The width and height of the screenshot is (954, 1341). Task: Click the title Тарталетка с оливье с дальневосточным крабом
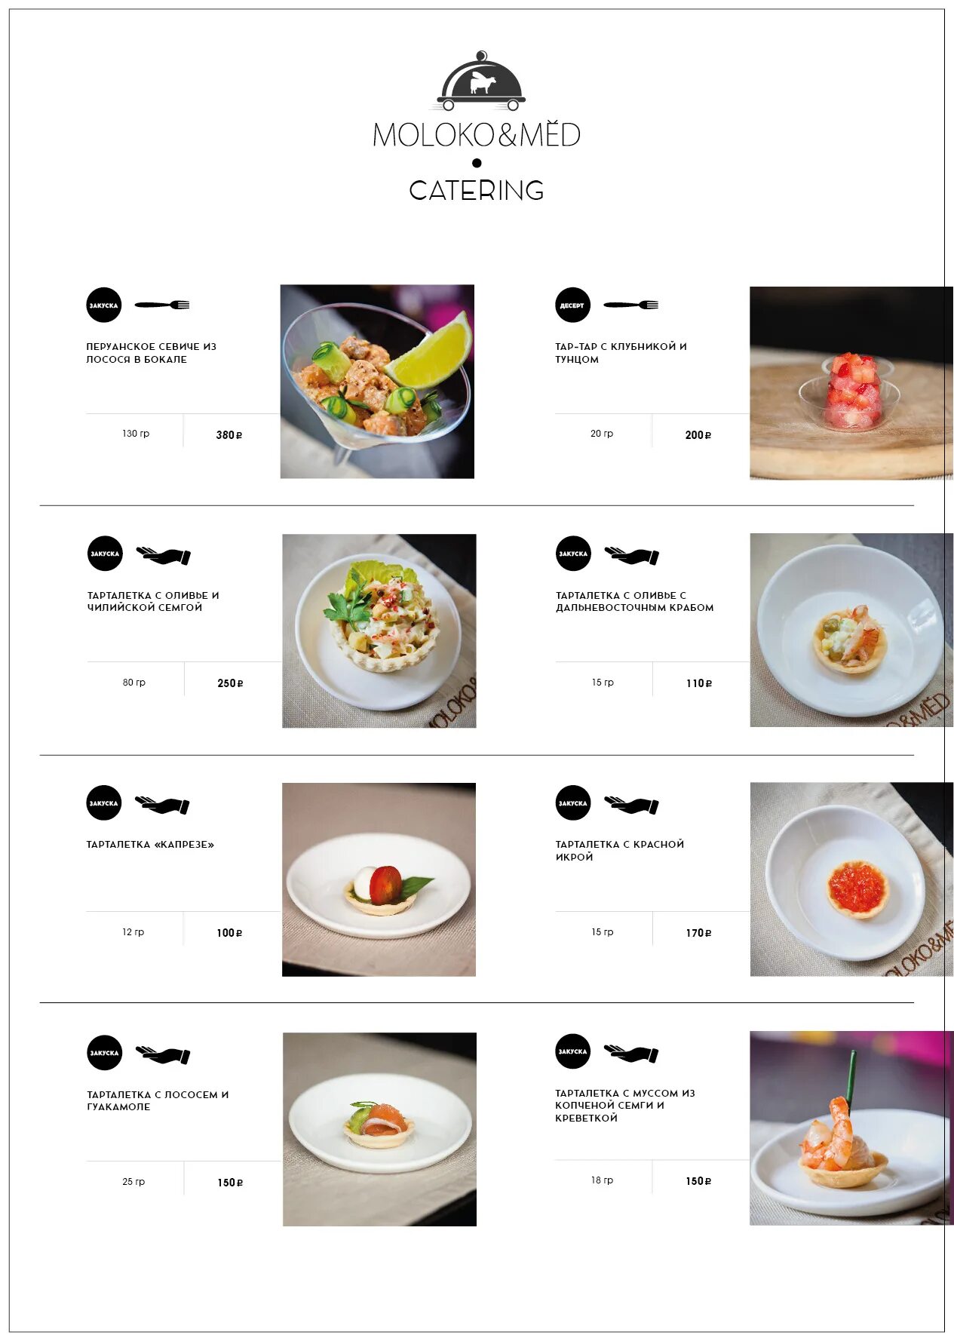[634, 601]
